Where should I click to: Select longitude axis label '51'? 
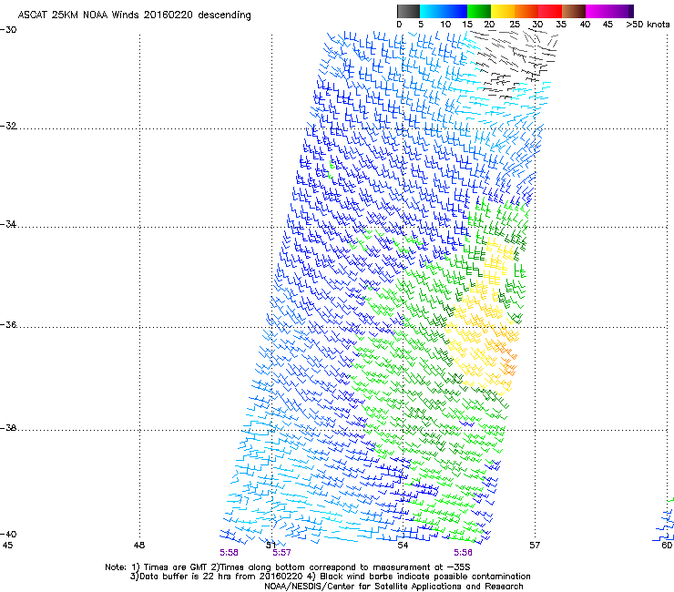pyautogui.click(x=271, y=546)
